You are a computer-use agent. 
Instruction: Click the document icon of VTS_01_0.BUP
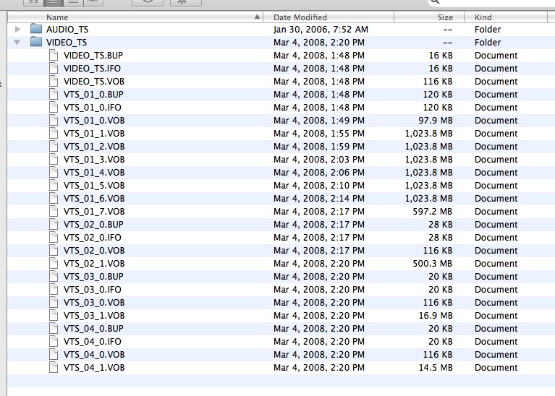point(54,95)
